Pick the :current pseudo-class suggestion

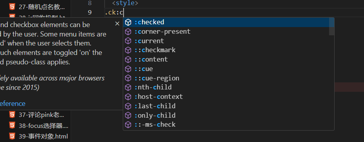pyautogui.click(x=228, y=41)
